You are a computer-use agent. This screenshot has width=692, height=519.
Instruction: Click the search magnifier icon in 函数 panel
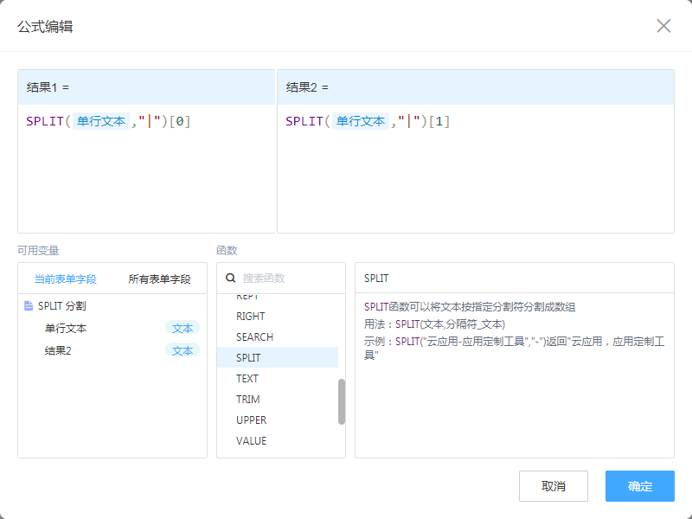tap(231, 279)
